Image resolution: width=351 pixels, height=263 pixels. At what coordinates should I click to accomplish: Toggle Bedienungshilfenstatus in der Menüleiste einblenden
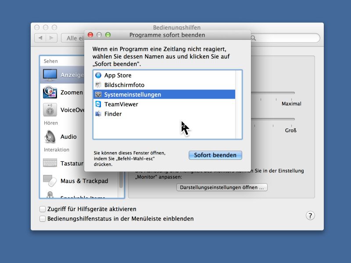43,219
